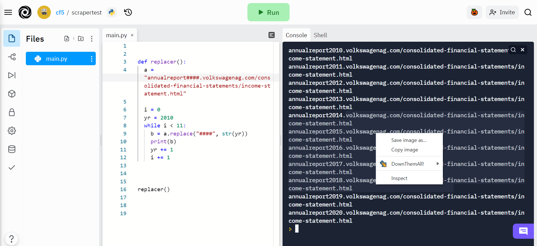Open the help question mark button
Screen dimensions: 537x246
click(12, 239)
